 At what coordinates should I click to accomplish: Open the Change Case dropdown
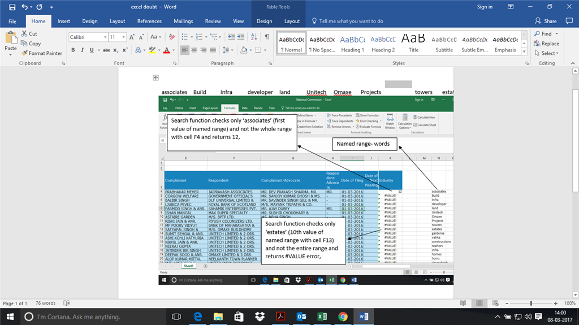tap(155, 37)
